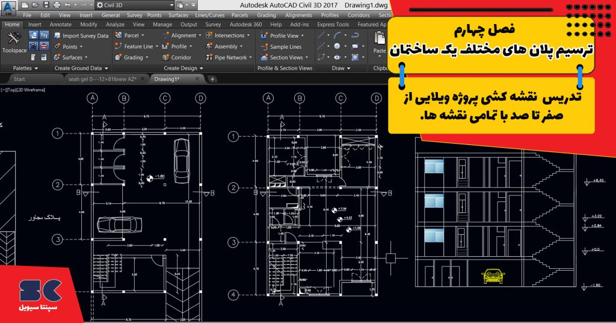This screenshot has height=323, width=616.
Task: Click the Undo arrow icon
Action: [67, 5]
